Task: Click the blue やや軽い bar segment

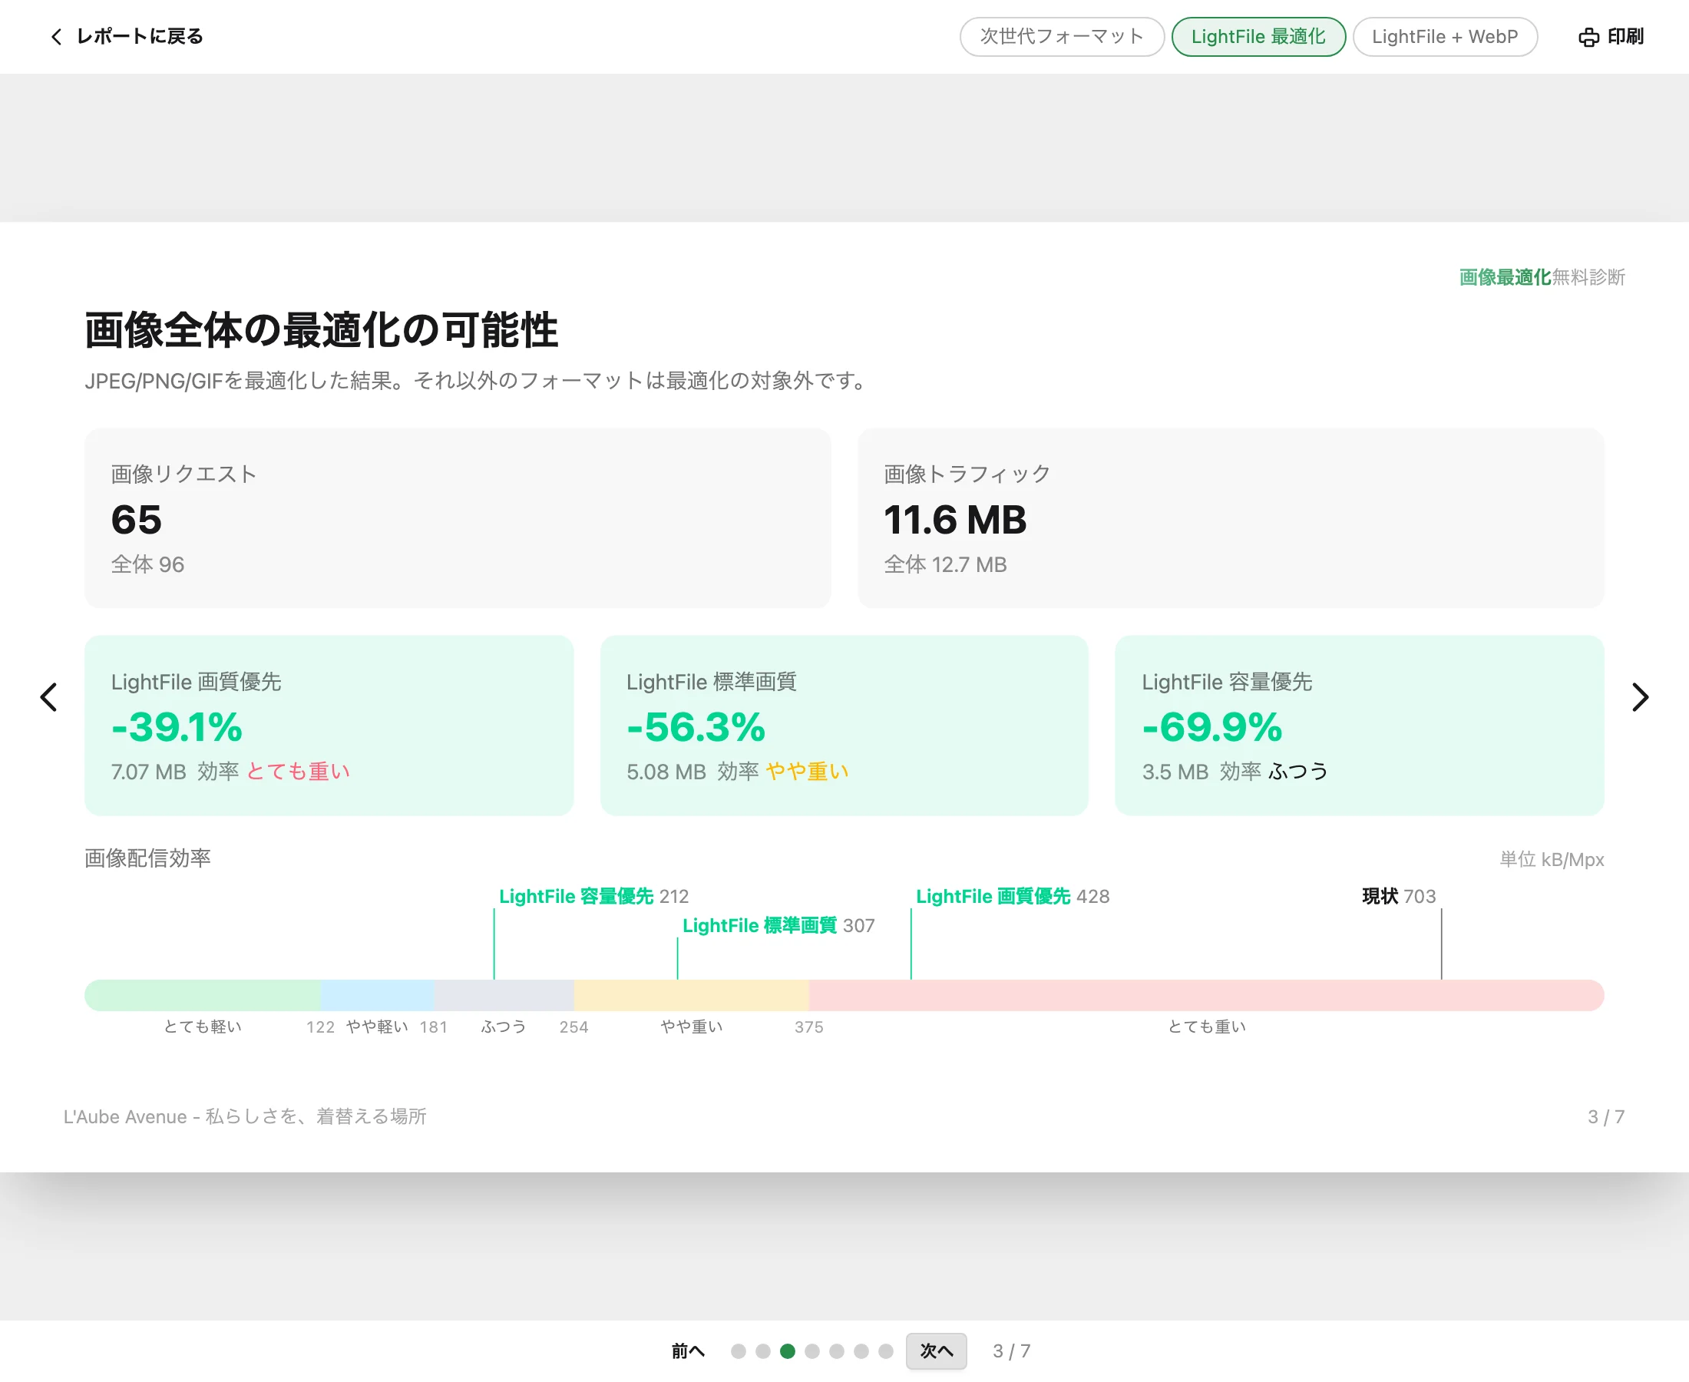Action: (377, 995)
